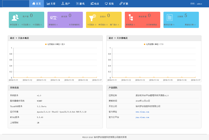Click the monitor icon beside 系统
The image size is (209, 140).
point(106,4)
